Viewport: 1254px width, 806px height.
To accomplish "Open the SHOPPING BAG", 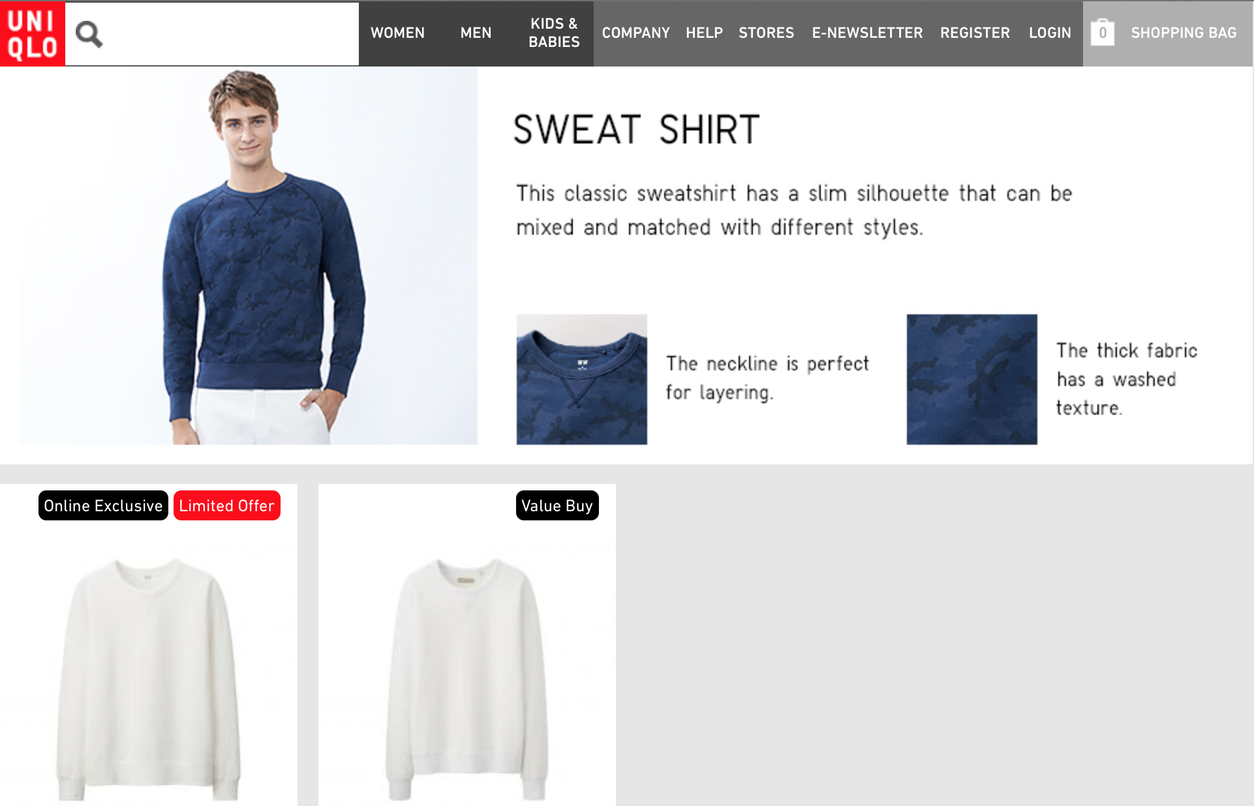I will [1184, 33].
